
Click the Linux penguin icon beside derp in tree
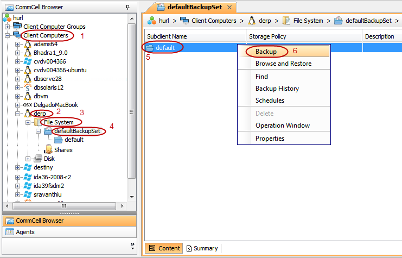click(x=27, y=114)
